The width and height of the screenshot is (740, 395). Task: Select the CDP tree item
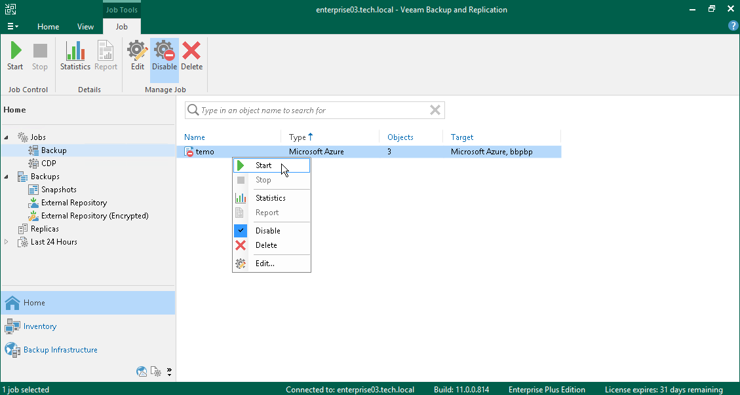(x=49, y=163)
